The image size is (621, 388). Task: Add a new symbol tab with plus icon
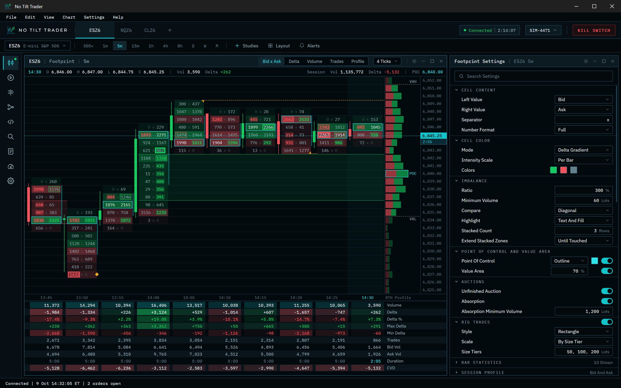coord(170,30)
